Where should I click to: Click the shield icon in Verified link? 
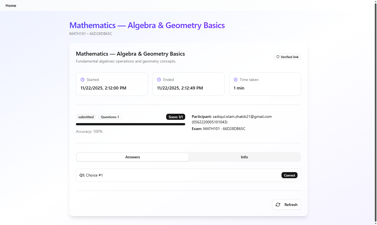pyautogui.click(x=278, y=57)
